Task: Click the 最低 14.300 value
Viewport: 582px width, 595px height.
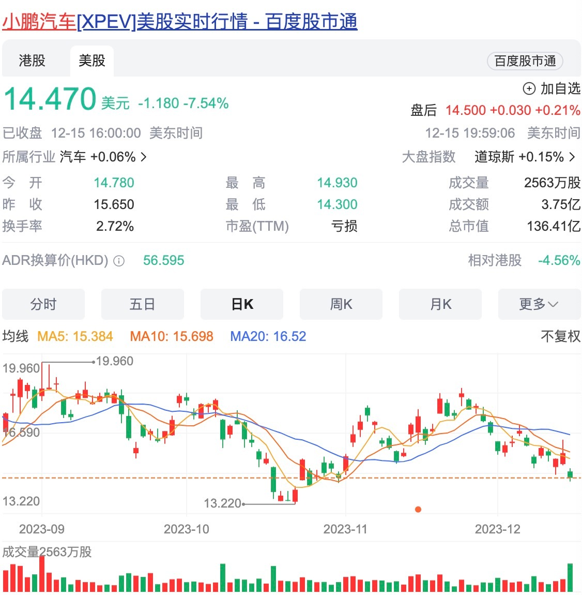Action: coord(337,204)
